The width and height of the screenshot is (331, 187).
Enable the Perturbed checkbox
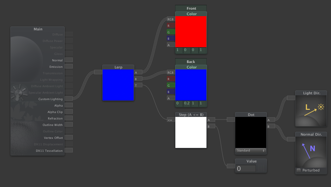(299, 170)
